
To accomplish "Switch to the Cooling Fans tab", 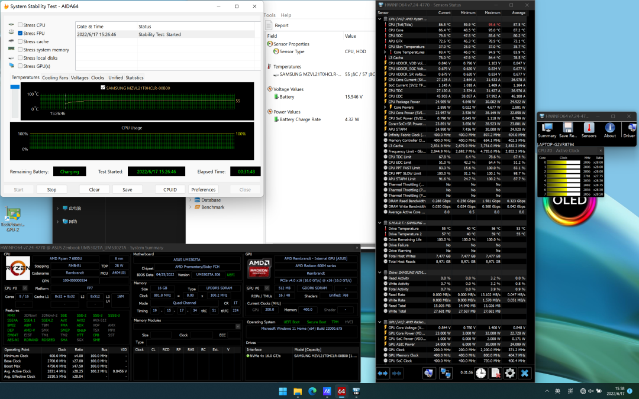I will coord(55,77).
